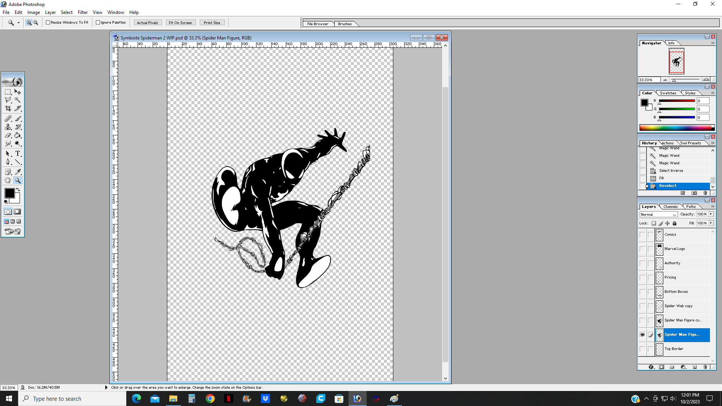Select the Polygonal Lasso tool
722x406 pixels.
pyautogui.click(x=8, y=100)
